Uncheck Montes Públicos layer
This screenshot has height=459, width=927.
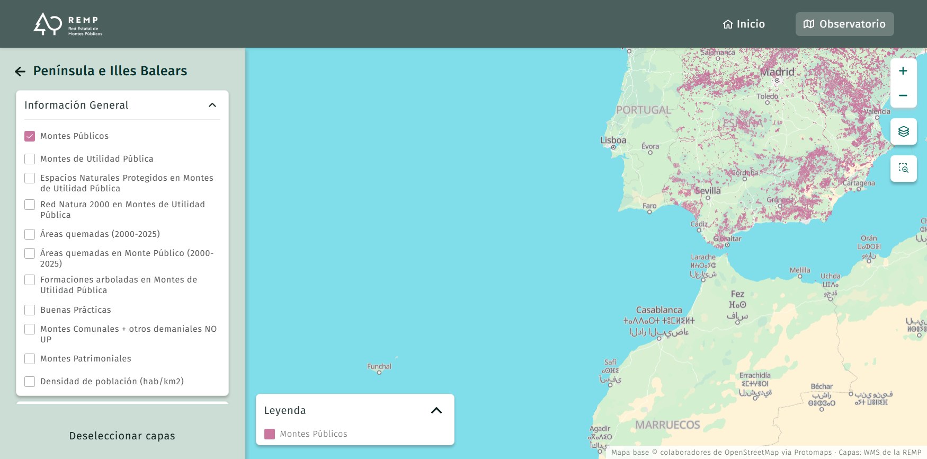(x=30, y=136)
